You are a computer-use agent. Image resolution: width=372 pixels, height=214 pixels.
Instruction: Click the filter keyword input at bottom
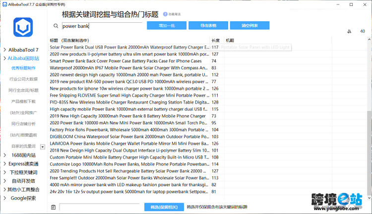coord(99,207)
